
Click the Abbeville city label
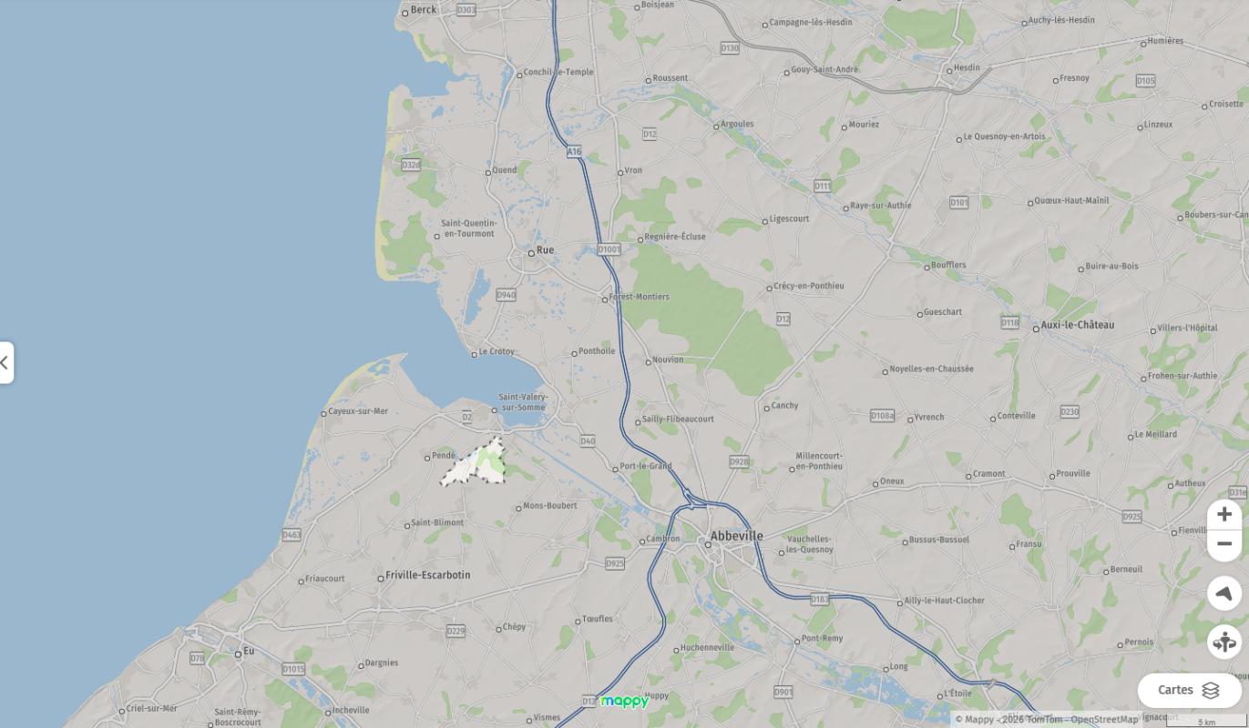click(737, 536)
